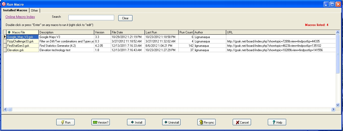Click horizontal scrollbar right arrow
Viewport: 343px width, 131px height.
pyautogui.click(x=333, y=109)
